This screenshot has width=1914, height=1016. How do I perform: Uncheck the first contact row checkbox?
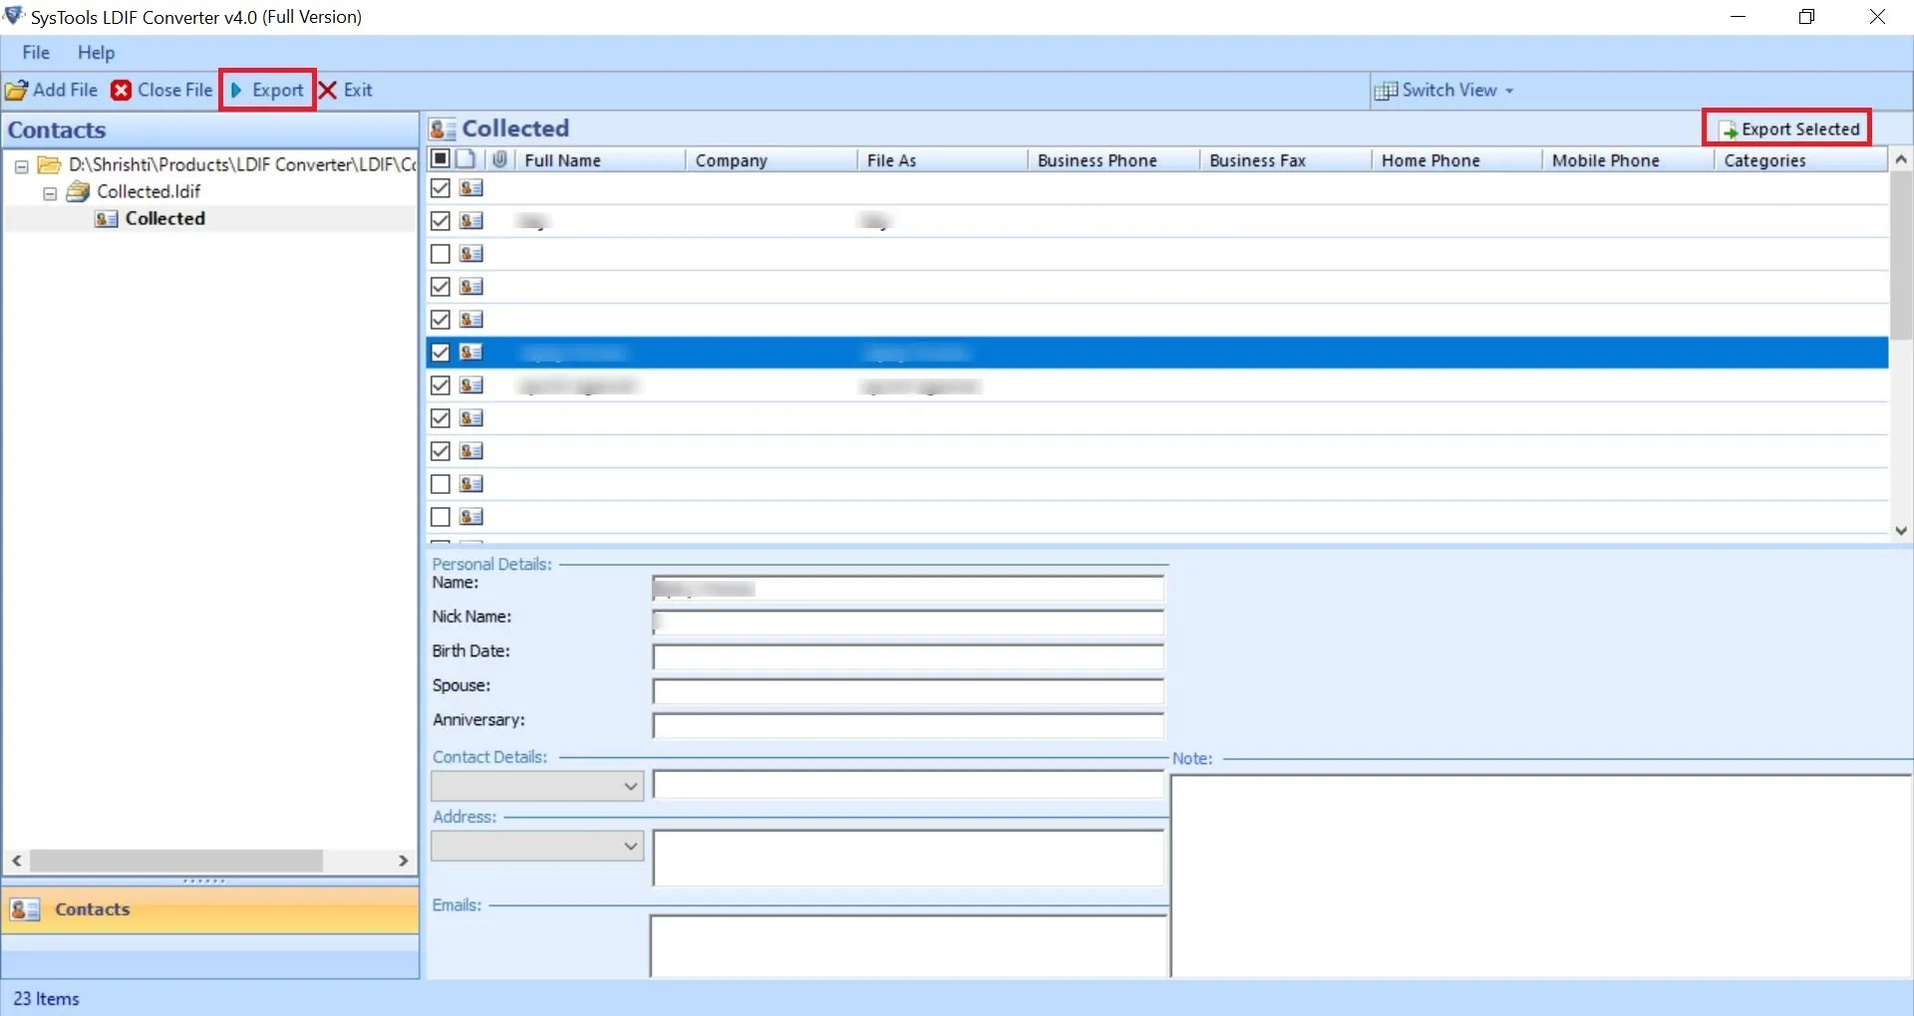click(440, 187)
